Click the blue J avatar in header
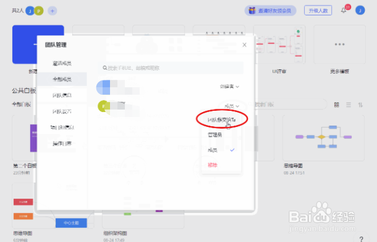 coord(30,11)
